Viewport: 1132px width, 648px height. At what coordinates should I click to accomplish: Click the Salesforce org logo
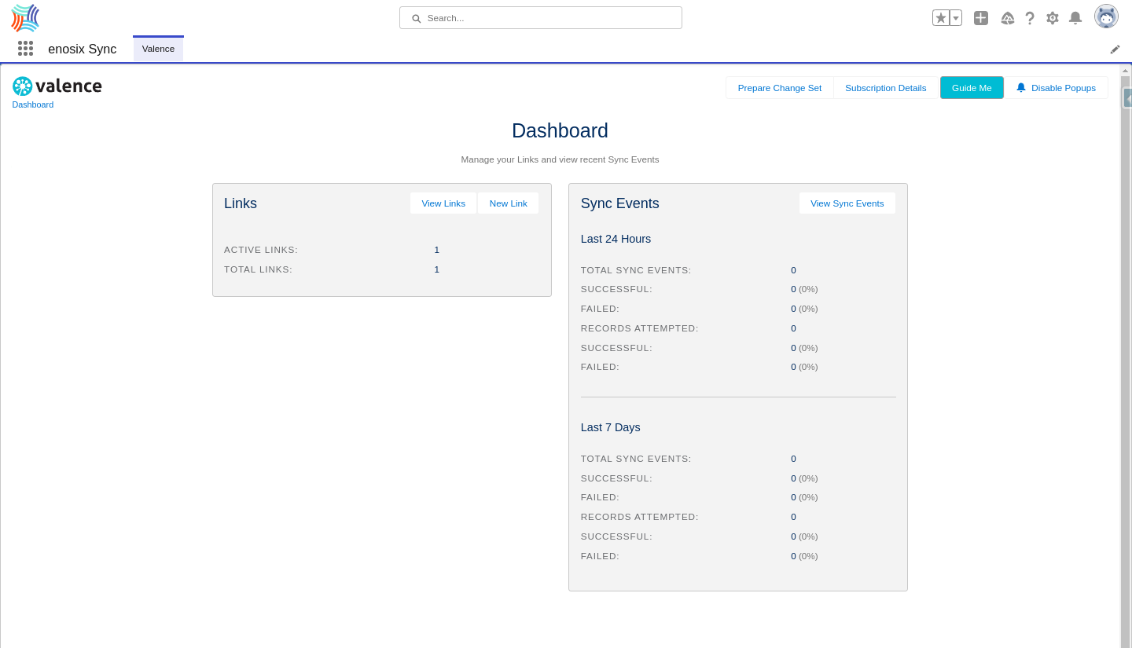(x=25, y=17)
